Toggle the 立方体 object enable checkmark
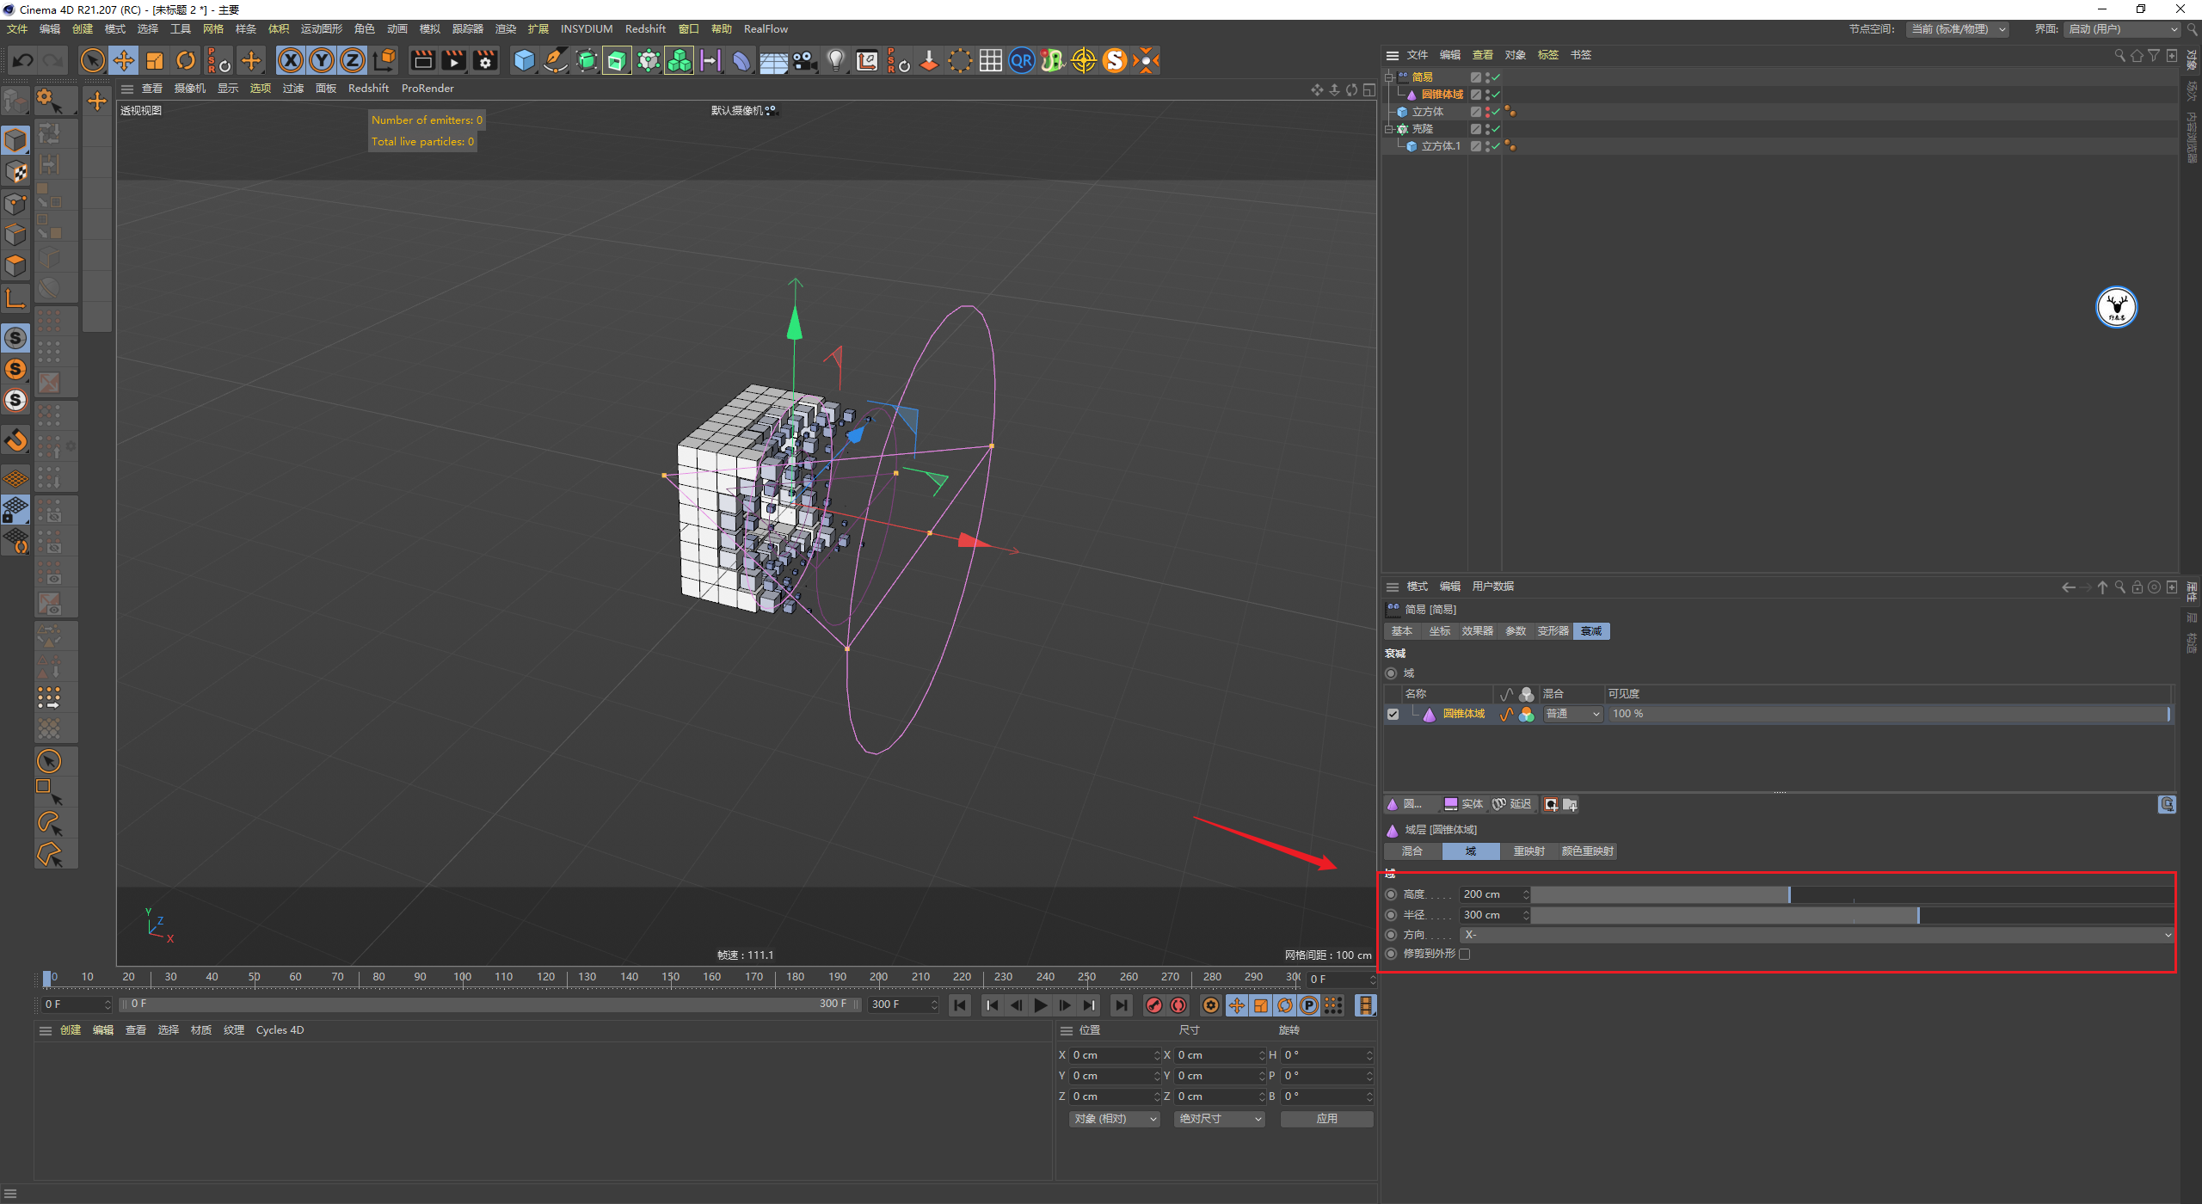This screenshot has width=2202, height=1204. pos(1496,112)
